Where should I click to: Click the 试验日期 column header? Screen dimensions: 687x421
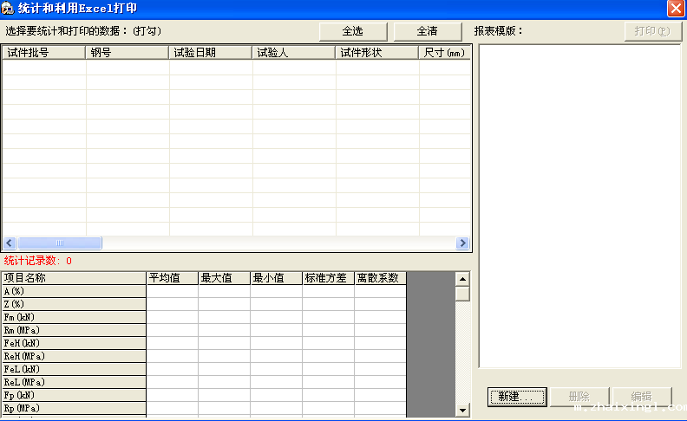(211, 53)
